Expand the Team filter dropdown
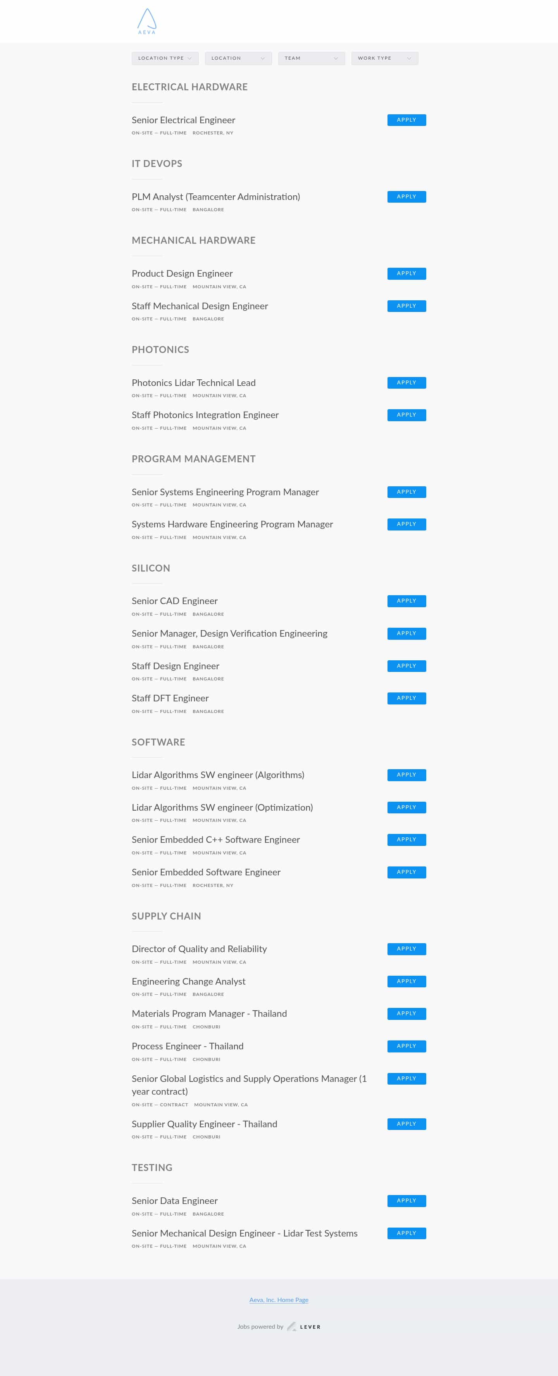Image resolution: width=558 pixels, height=1376 pixels. pos(311,58)
